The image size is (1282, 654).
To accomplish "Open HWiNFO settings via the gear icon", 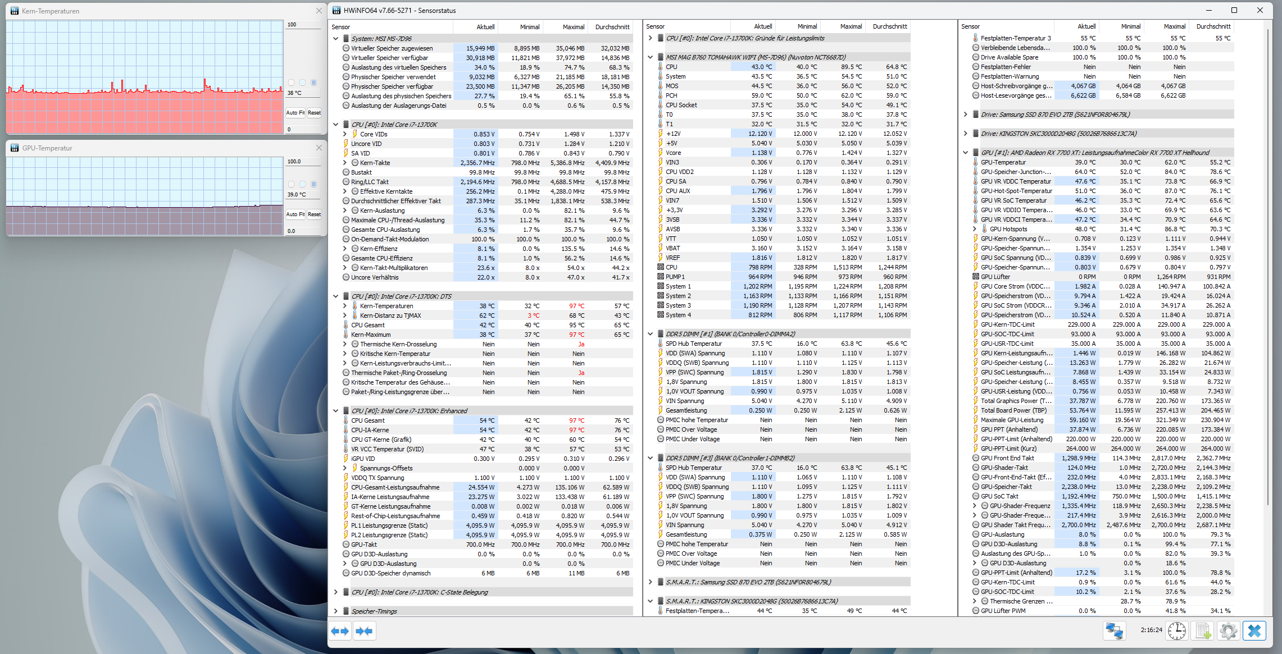I will pyautogui.click(x=1228, y=630).
